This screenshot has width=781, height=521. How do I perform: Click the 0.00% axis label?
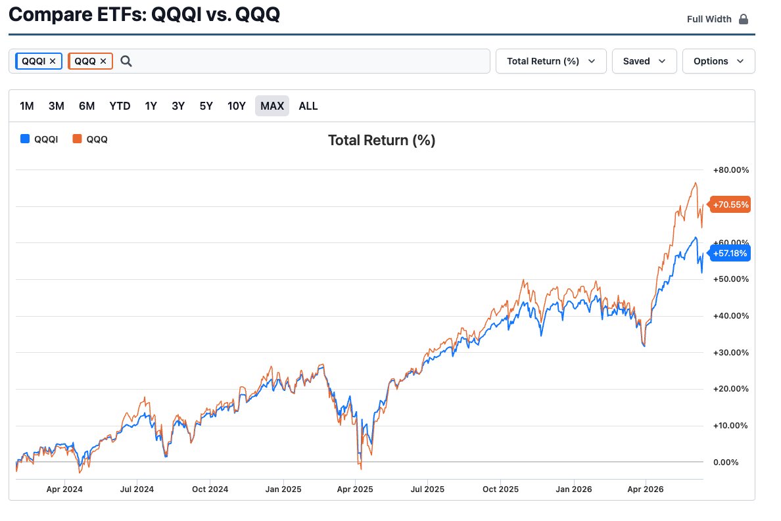tap(726, 463)
